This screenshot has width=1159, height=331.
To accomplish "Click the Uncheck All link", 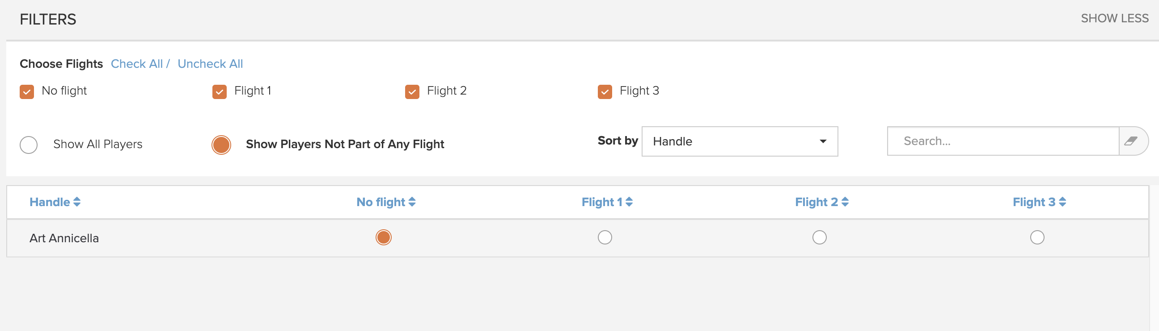I will click(210, 64).
